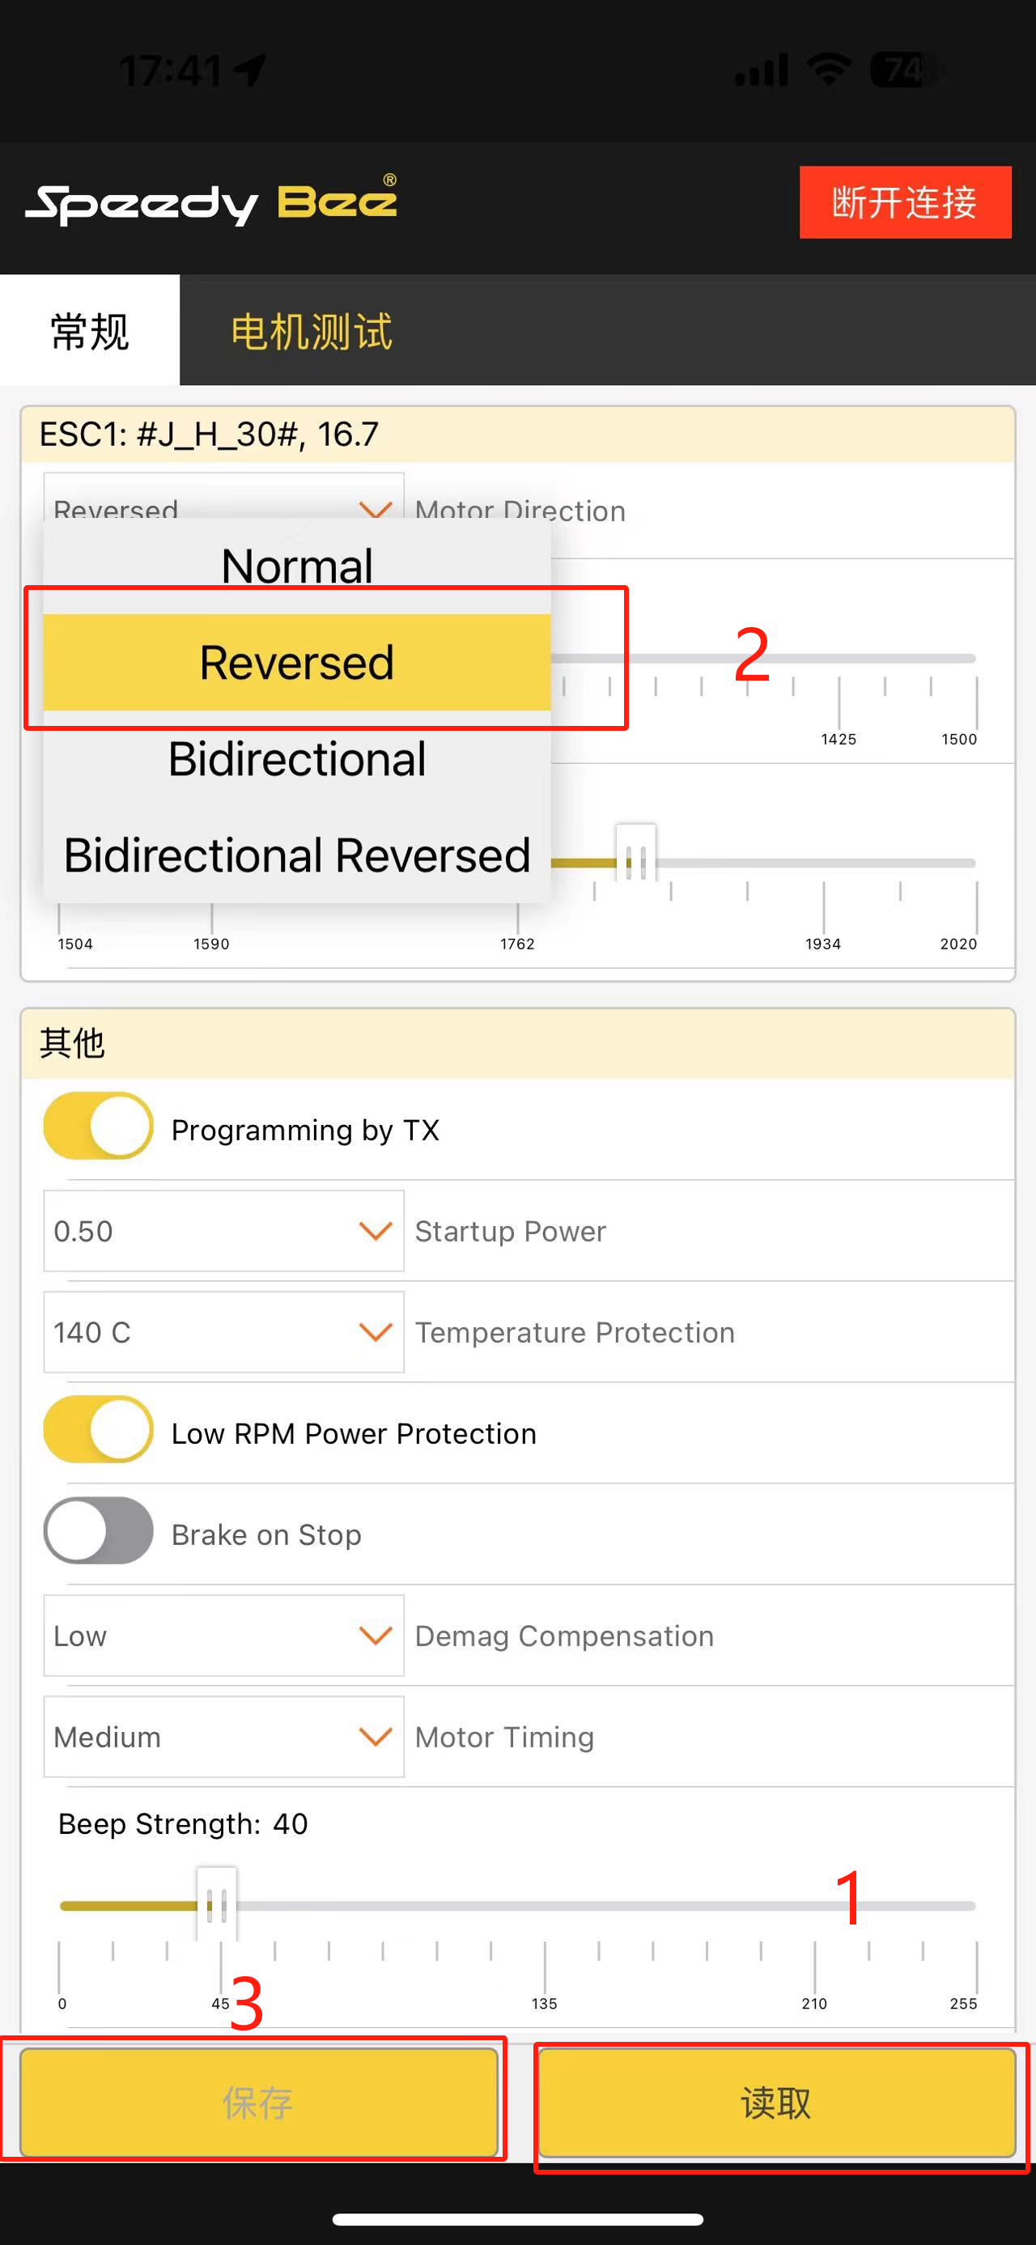Toggle Programming by TX switch
The image size is (1036, 2245).
[x=99, y=1126]
